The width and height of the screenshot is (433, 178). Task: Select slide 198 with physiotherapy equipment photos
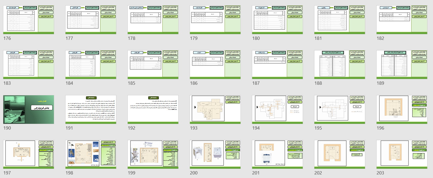pyautogui.click(x=91, y=155)
